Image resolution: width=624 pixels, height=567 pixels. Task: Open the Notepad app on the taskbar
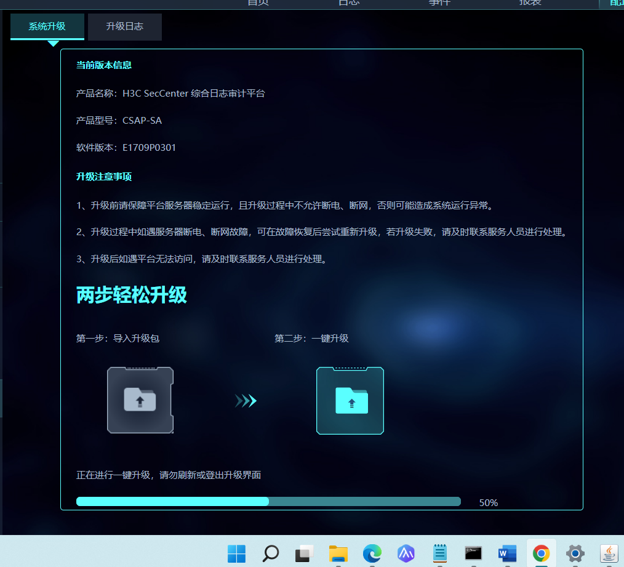pos(440,553)
